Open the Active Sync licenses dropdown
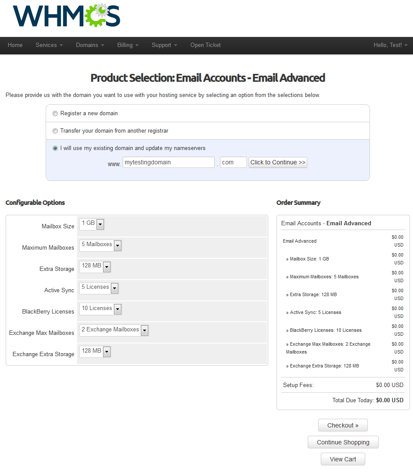The width and height of the screenshot is (413, 474). 99,288
